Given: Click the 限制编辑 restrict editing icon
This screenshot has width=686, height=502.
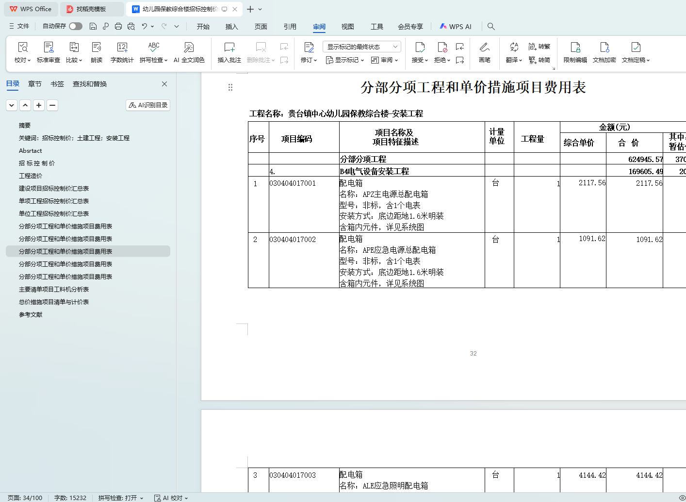Looking at the screenshot, I should coord(575,52).
